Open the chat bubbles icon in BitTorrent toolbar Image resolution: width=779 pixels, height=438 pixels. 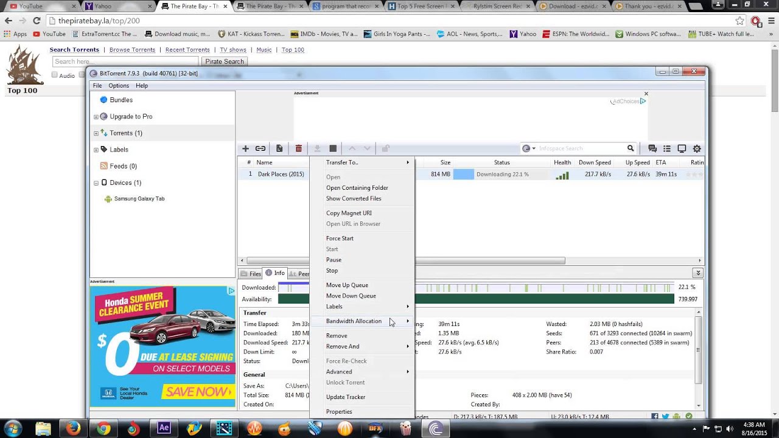click(x=652, y=148)
